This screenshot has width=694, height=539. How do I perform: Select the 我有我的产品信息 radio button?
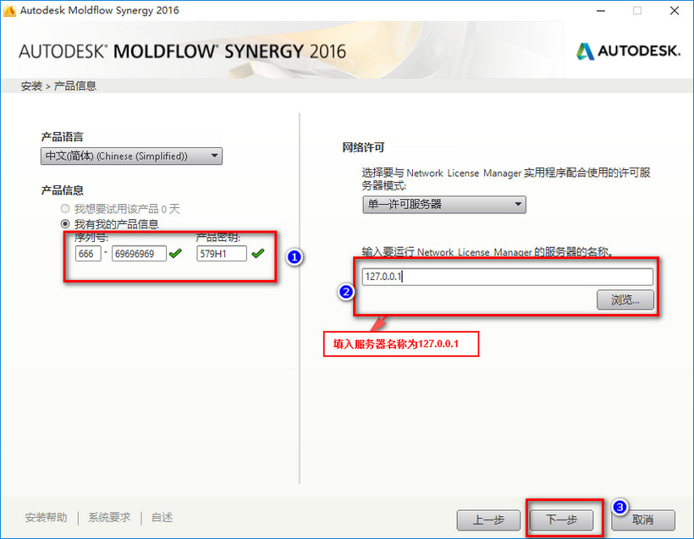point(65,223)
